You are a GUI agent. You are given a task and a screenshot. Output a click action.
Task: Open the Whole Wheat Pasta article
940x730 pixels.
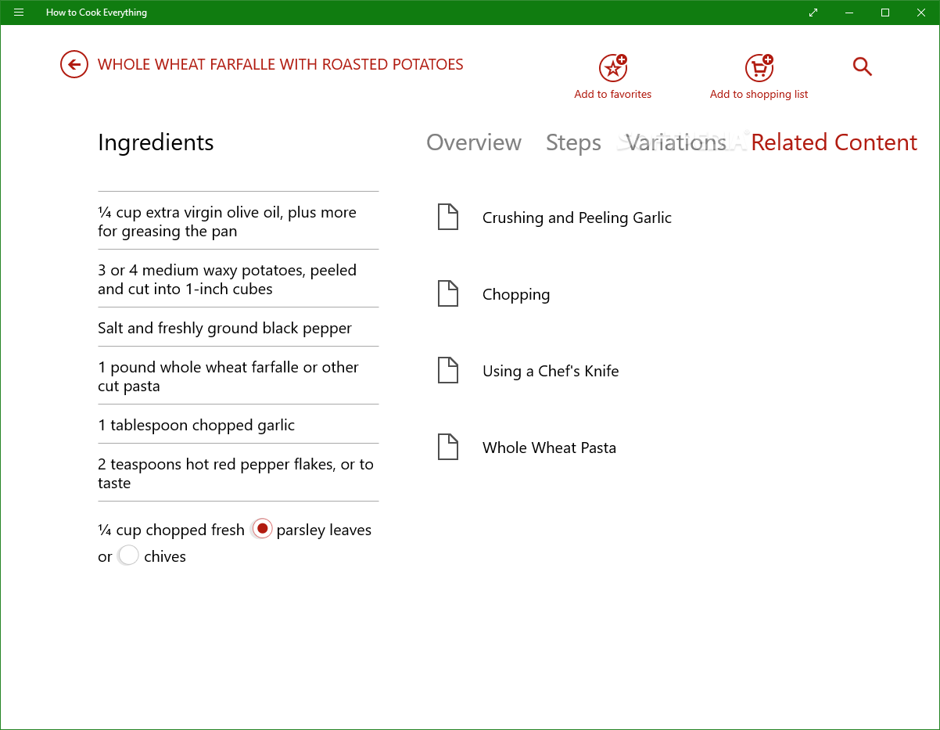[549, 448]
